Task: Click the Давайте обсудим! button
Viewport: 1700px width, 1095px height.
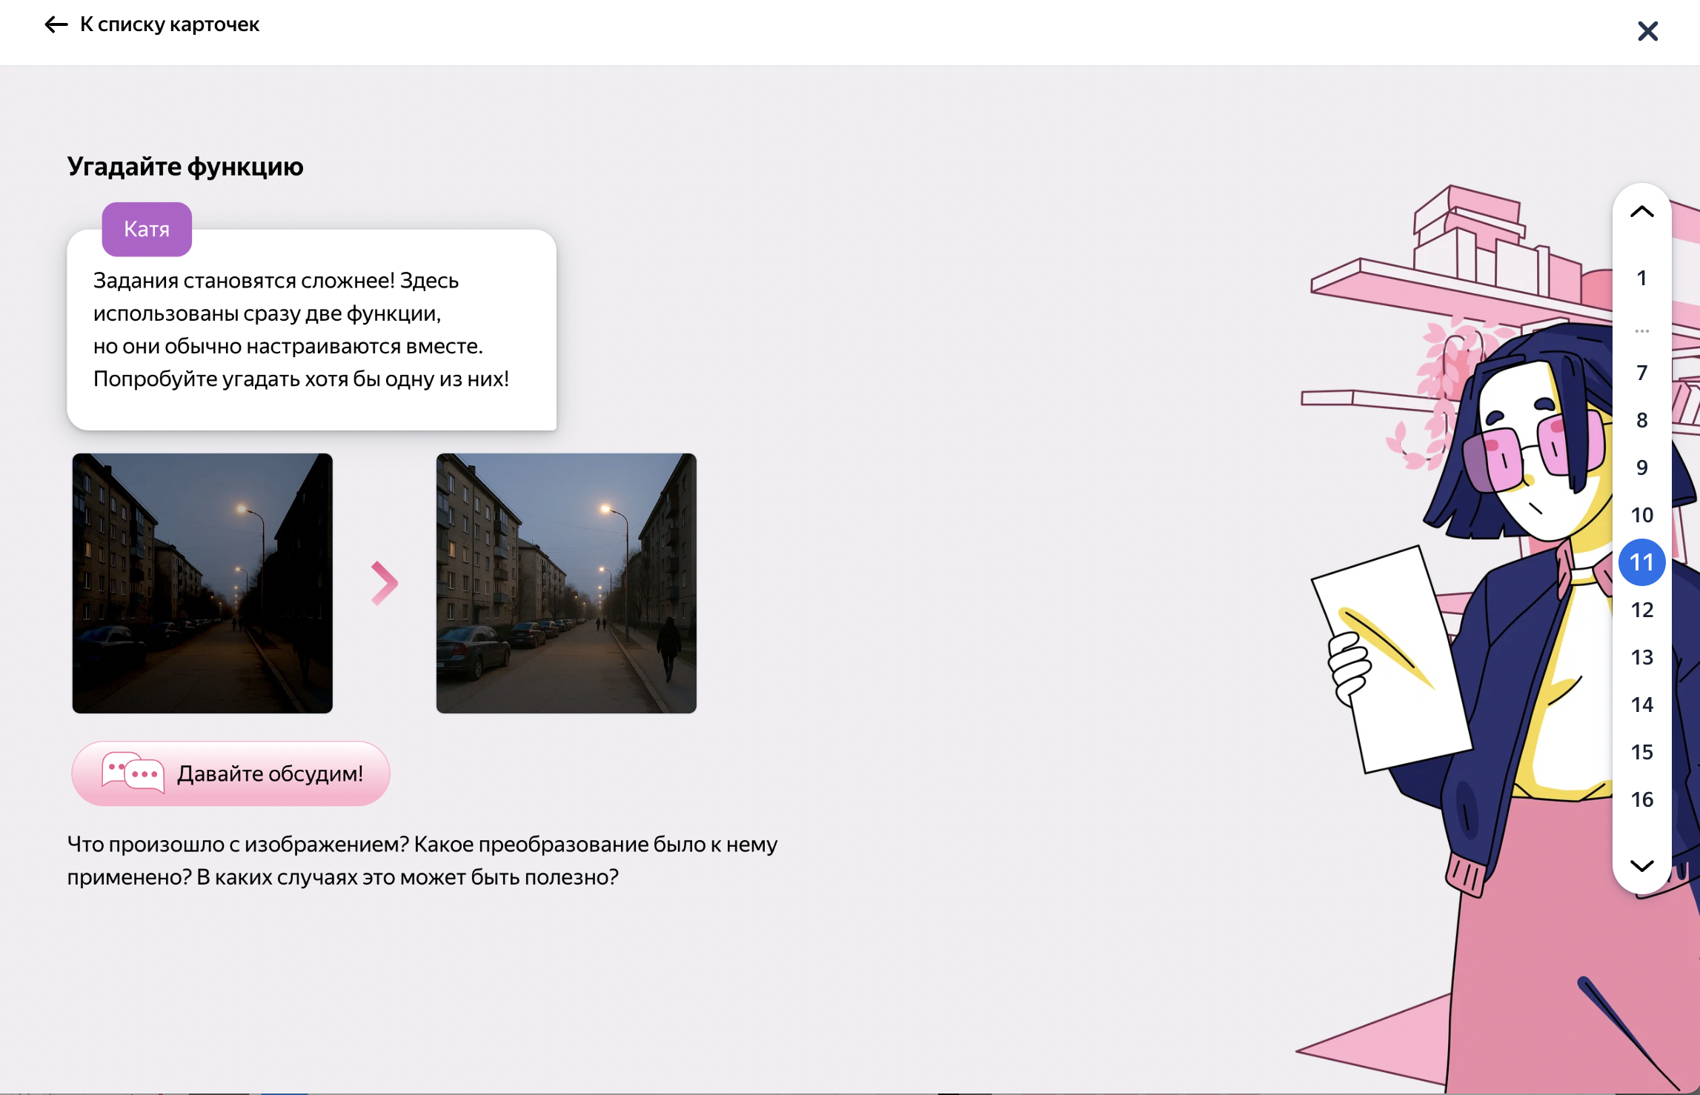Action: pos(230,773)
